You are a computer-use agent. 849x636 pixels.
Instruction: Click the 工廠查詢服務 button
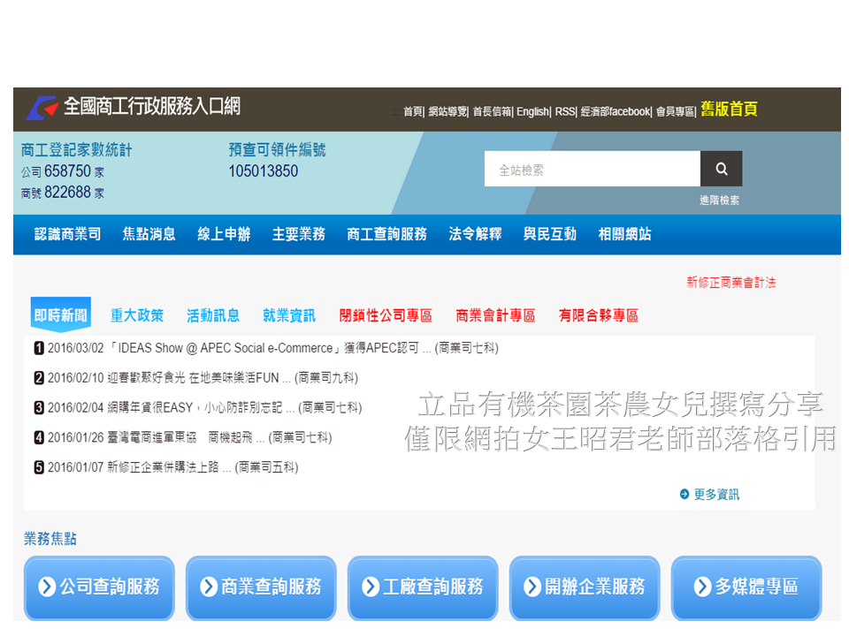423,587
